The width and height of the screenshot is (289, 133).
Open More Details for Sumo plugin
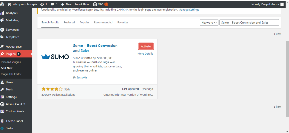(145, 54)
